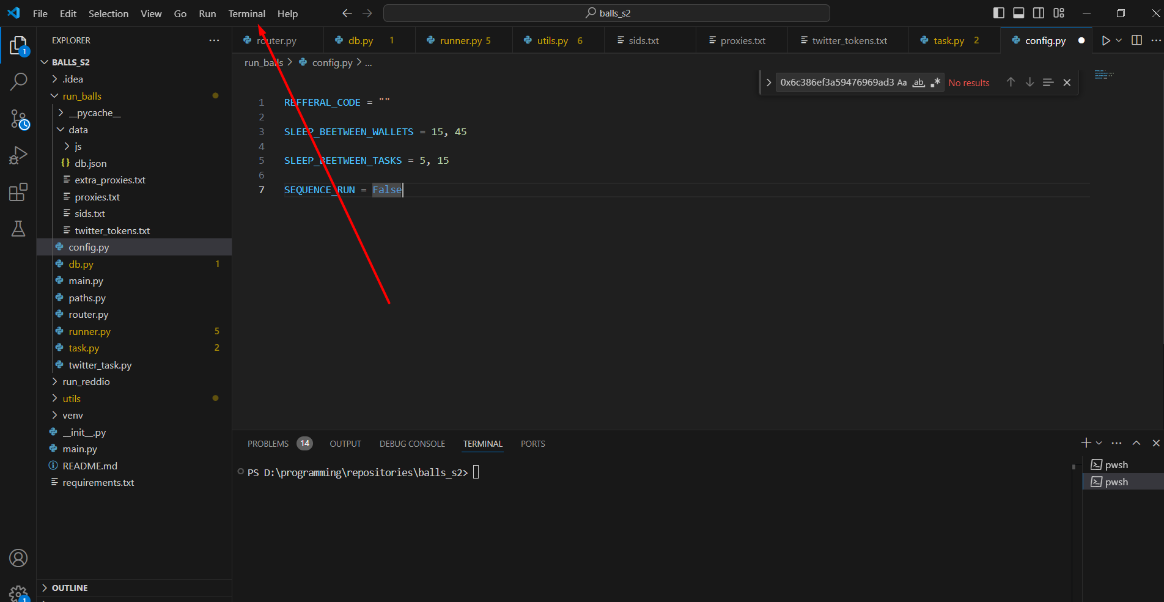1164x602 pixels.
Task: Expand the __pycache__ folder
Action: pyautogui.click(x=61, y=113)
